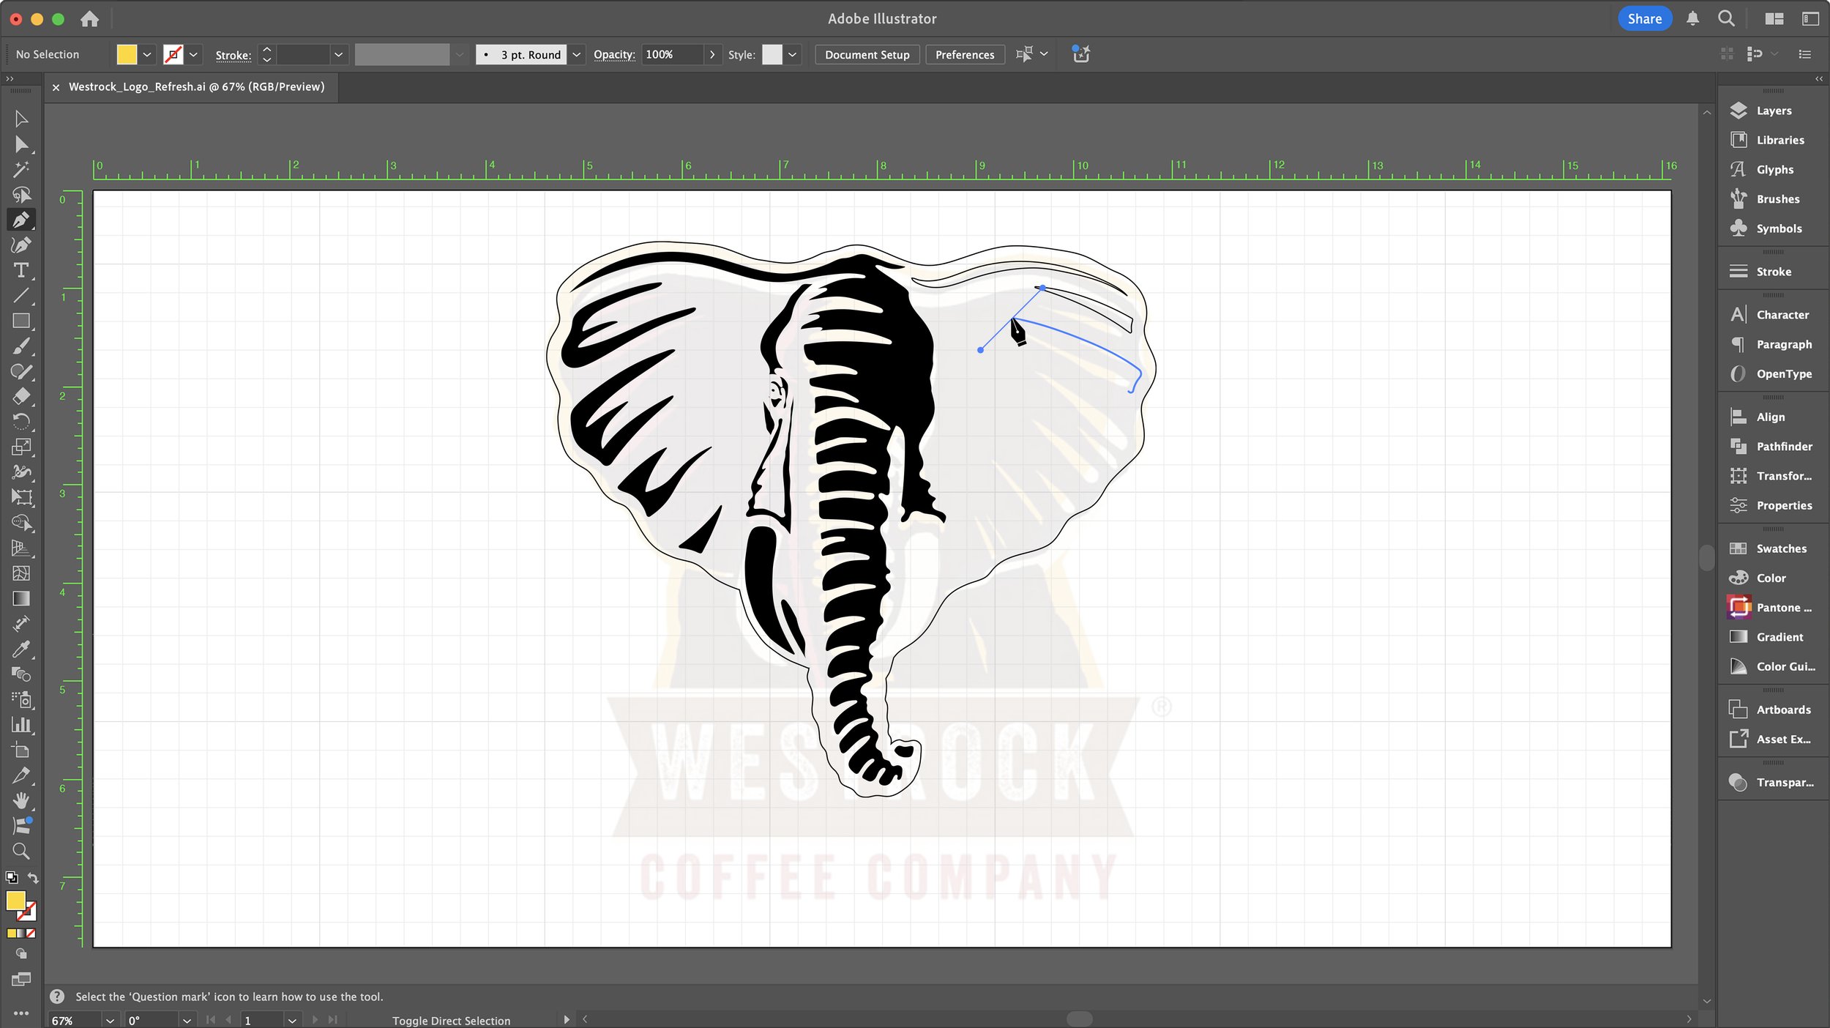Open Preferences button
The height and width of the screenshot is (1028, 1830).
coord(964,54)
